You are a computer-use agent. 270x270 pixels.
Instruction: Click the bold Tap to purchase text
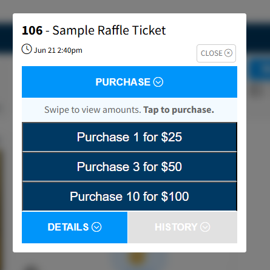click(178, 110)
